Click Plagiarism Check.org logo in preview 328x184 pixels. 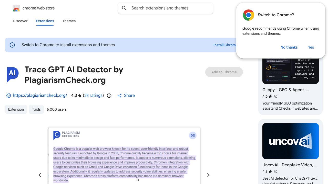(67, 135)
